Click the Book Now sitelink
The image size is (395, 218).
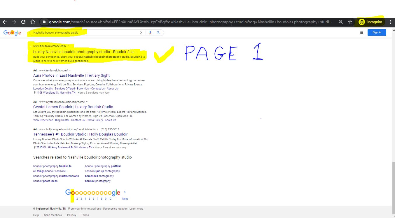83,89
